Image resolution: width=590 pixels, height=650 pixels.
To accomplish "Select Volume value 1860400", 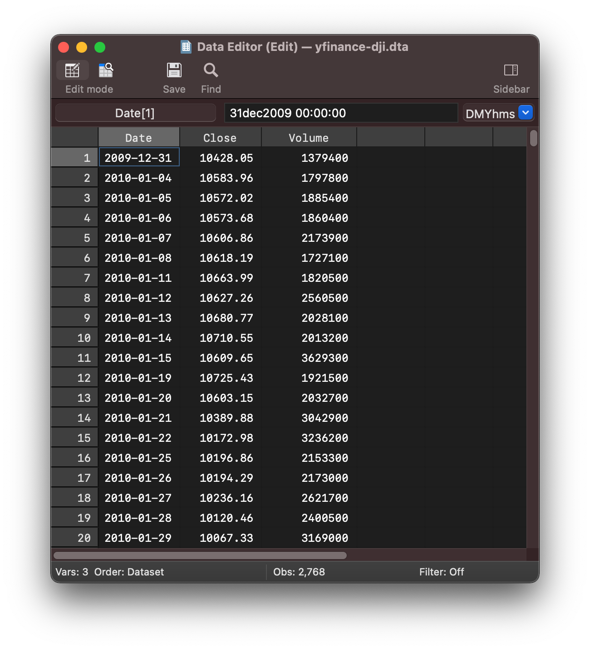I will (309, 218).
